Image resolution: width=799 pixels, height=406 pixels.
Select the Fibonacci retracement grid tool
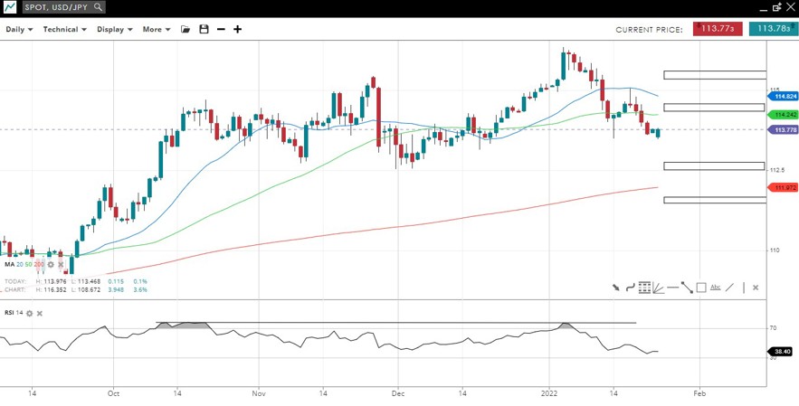click(x=644, y=288)
